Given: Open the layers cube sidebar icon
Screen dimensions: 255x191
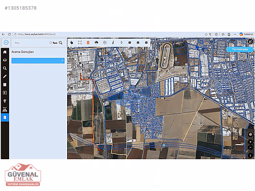Looking at the screenshot, I should [5, 60].
